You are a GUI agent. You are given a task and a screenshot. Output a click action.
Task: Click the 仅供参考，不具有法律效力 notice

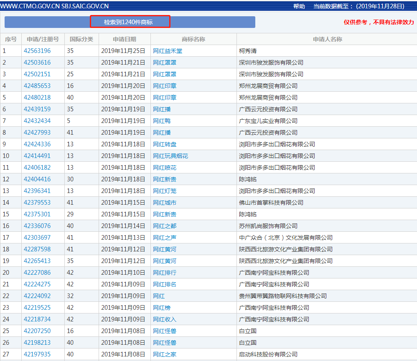379,22
